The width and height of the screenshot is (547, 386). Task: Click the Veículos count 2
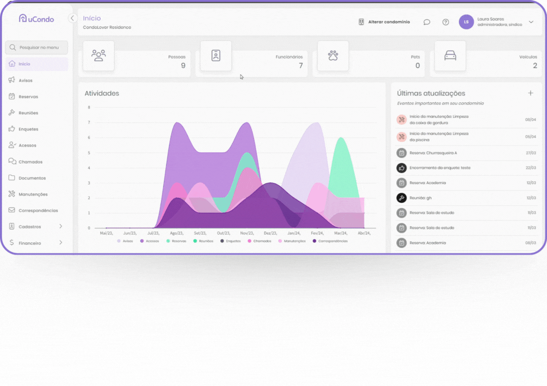tap(535, 66)
